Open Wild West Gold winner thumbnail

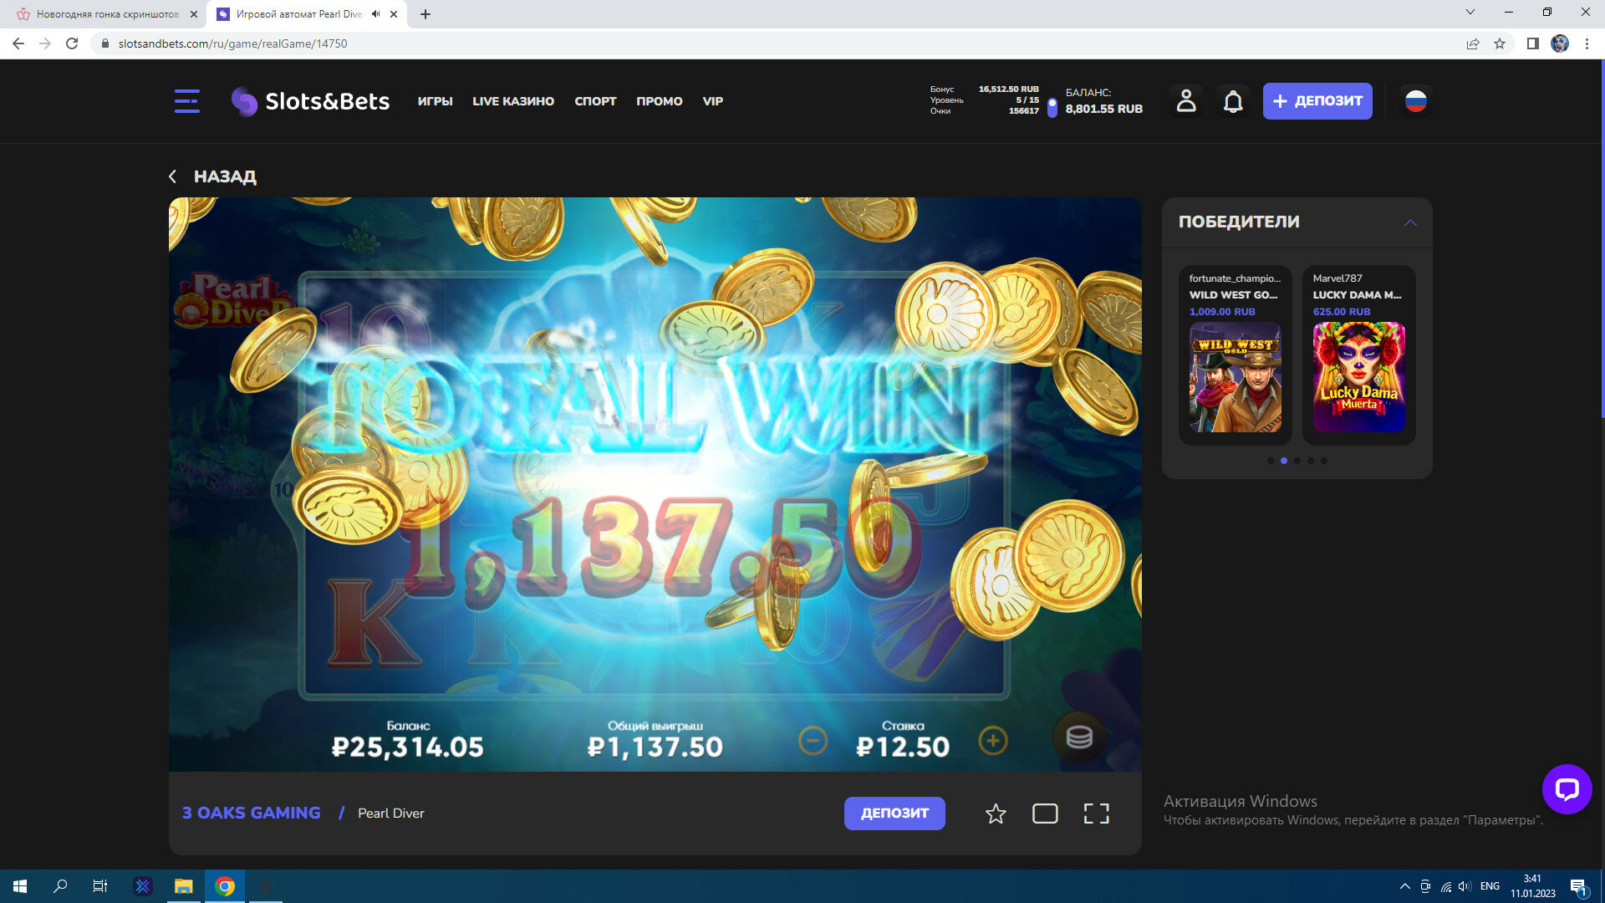coord(1235,377)
